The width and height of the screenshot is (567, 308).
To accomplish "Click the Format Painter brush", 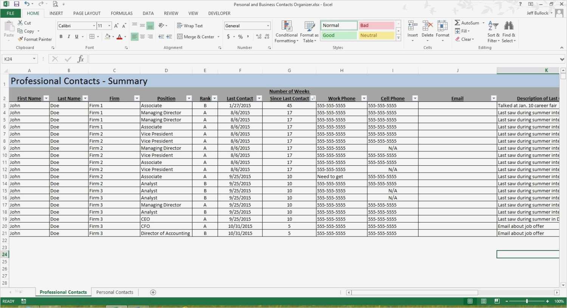I will pos(34,39).
